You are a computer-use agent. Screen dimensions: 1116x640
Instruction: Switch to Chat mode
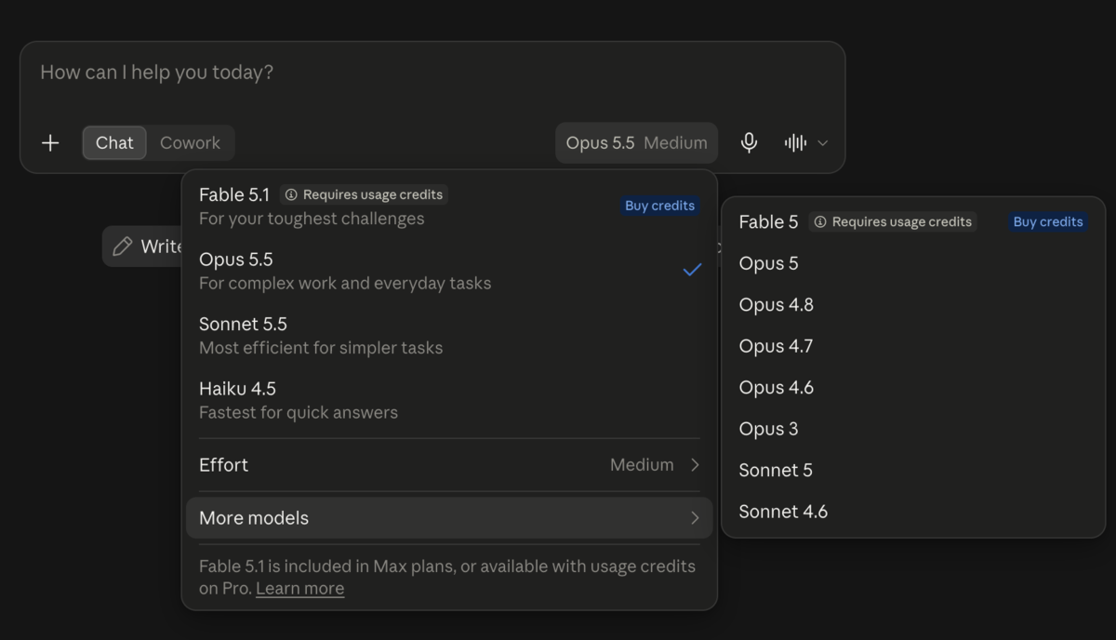coord(114,142)
